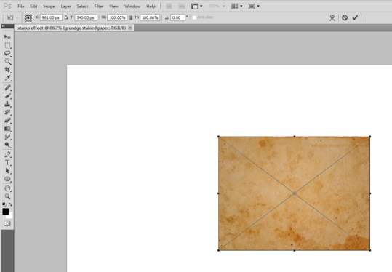Select the Zoom tool
This screenshot has height=272, width=392.
pyautogui.click(x=7, y=196)
